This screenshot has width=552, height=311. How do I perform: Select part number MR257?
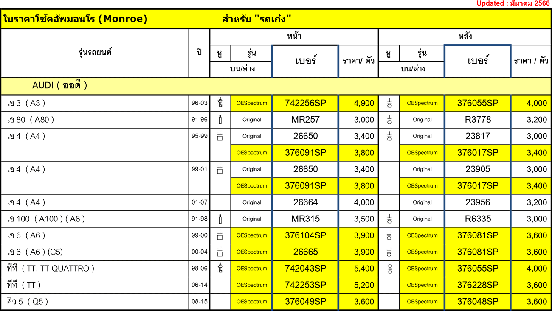tap(305, 120)
